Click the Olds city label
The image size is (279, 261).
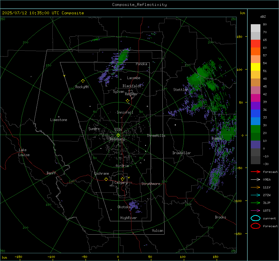pos(118,129)
